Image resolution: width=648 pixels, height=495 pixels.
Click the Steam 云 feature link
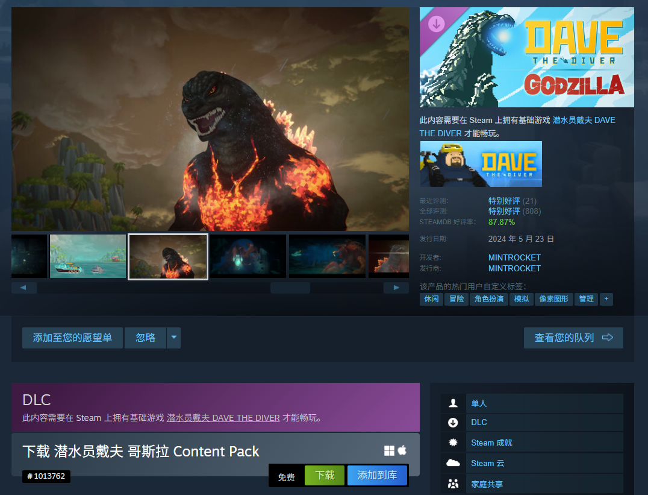pos(488,463)
